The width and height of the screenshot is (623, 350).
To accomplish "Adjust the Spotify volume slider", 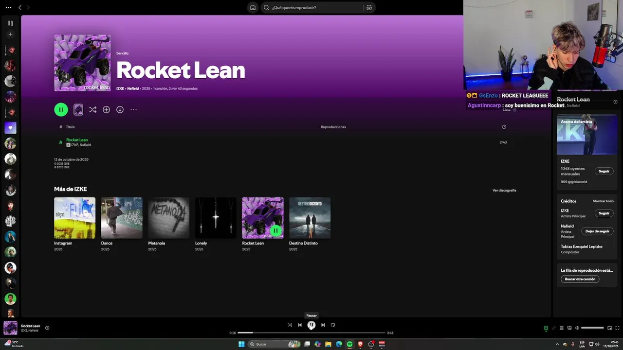I will 593,328.
